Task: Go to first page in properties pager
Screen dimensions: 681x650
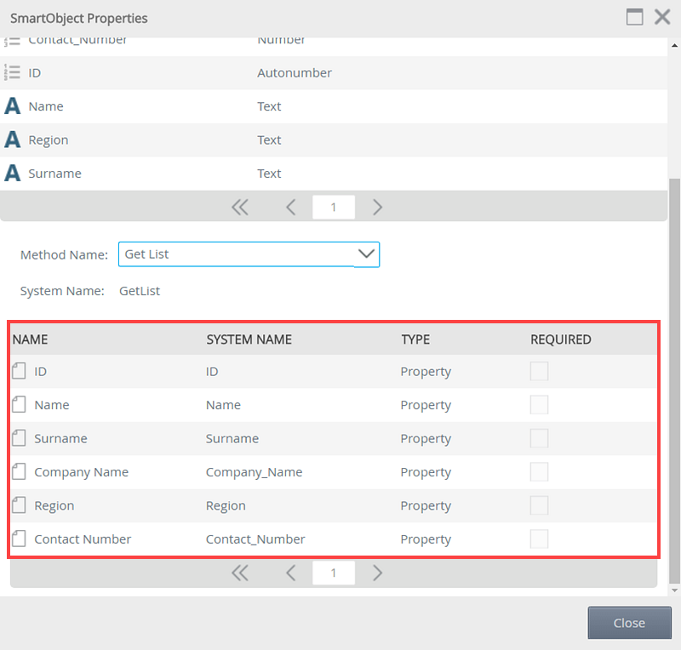Action: coord(240,207)
